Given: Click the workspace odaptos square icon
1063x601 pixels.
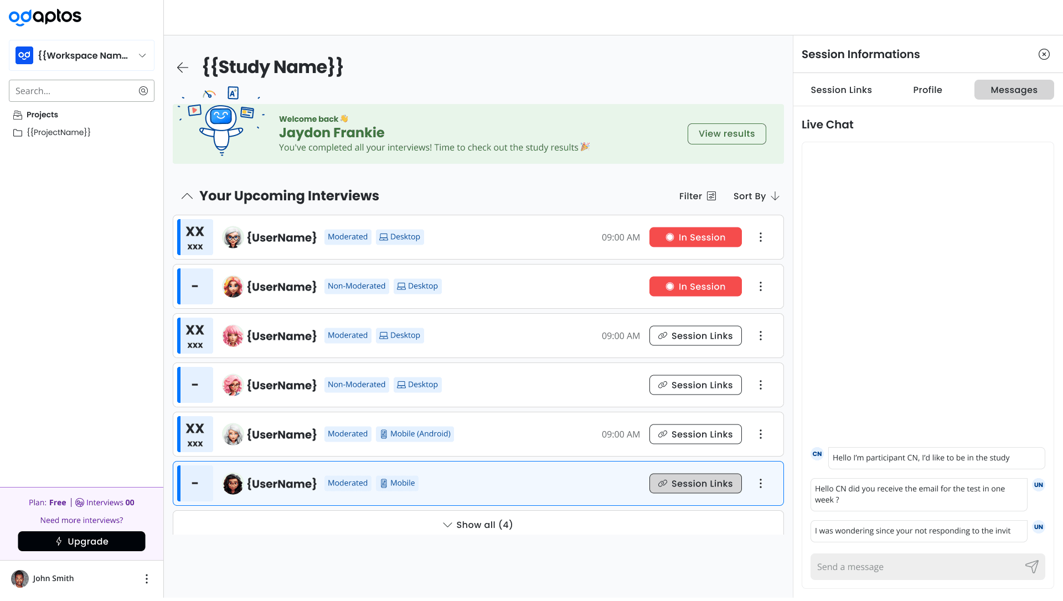Looking at the screenshot, I should click(x=24, y=55).
